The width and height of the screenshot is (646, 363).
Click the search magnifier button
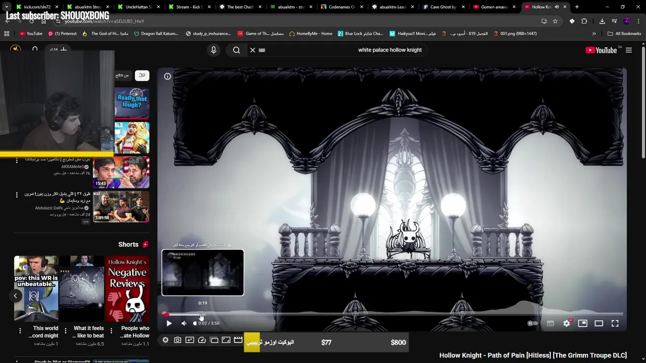pos(236,50)
